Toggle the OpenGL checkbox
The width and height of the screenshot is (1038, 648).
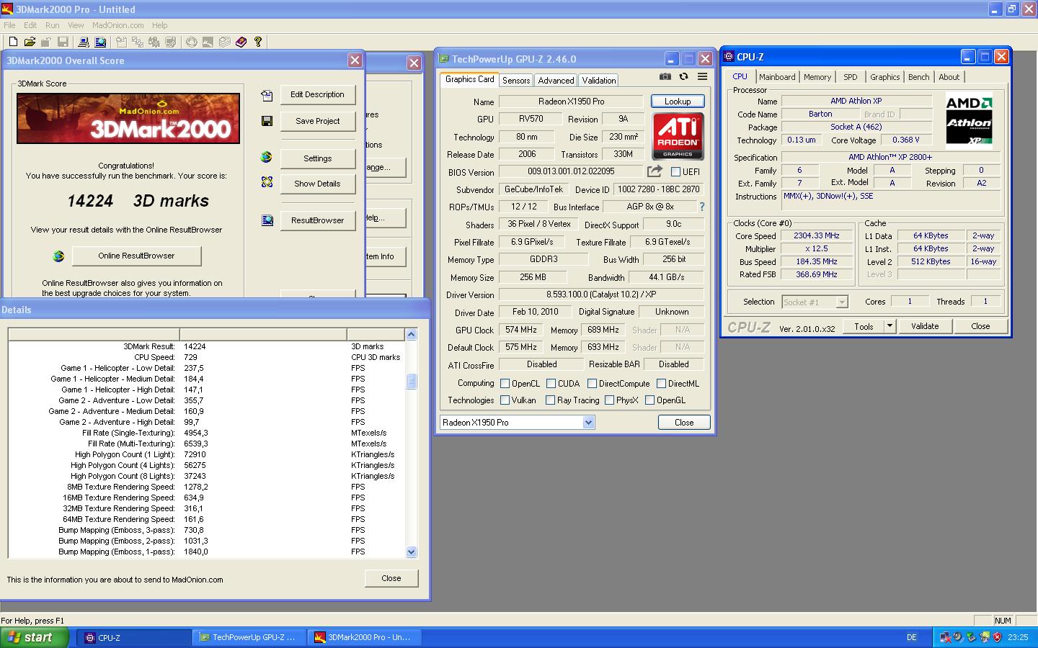point(649,400)
